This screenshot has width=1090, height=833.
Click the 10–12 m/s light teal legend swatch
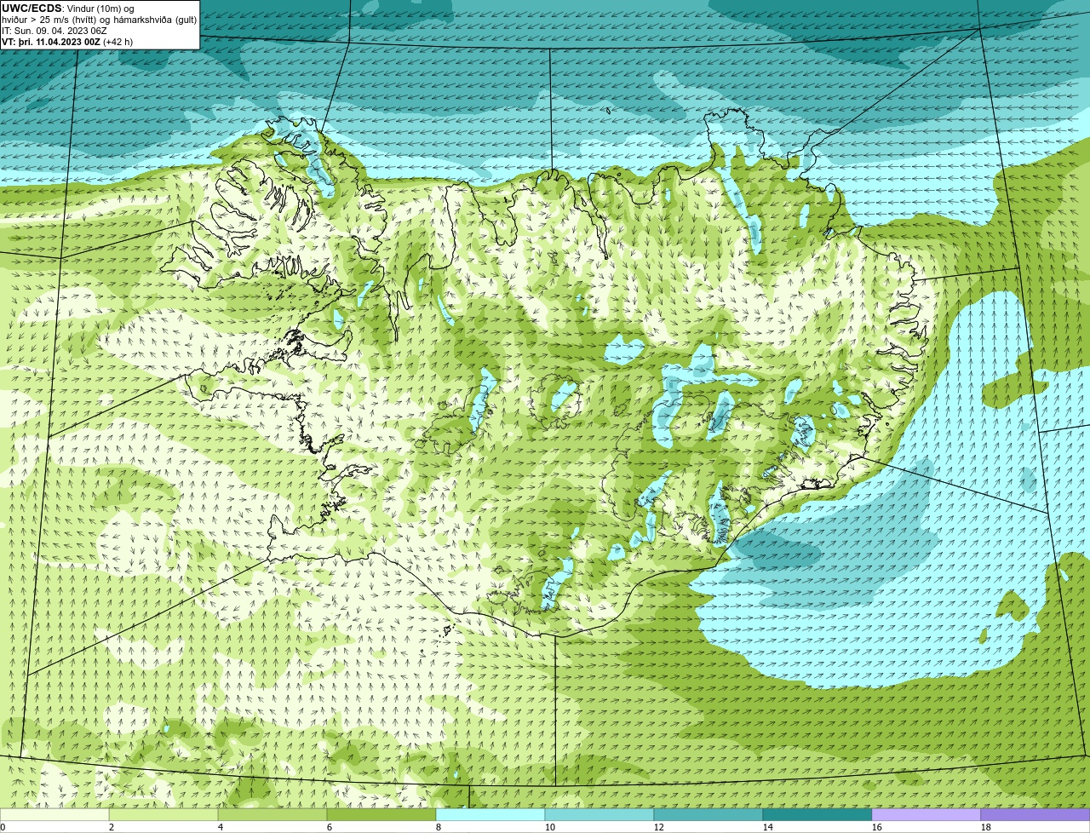pos(599,814)
